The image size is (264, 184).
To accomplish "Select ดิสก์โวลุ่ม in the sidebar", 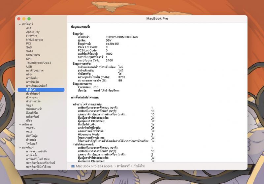I will point(32,136).
